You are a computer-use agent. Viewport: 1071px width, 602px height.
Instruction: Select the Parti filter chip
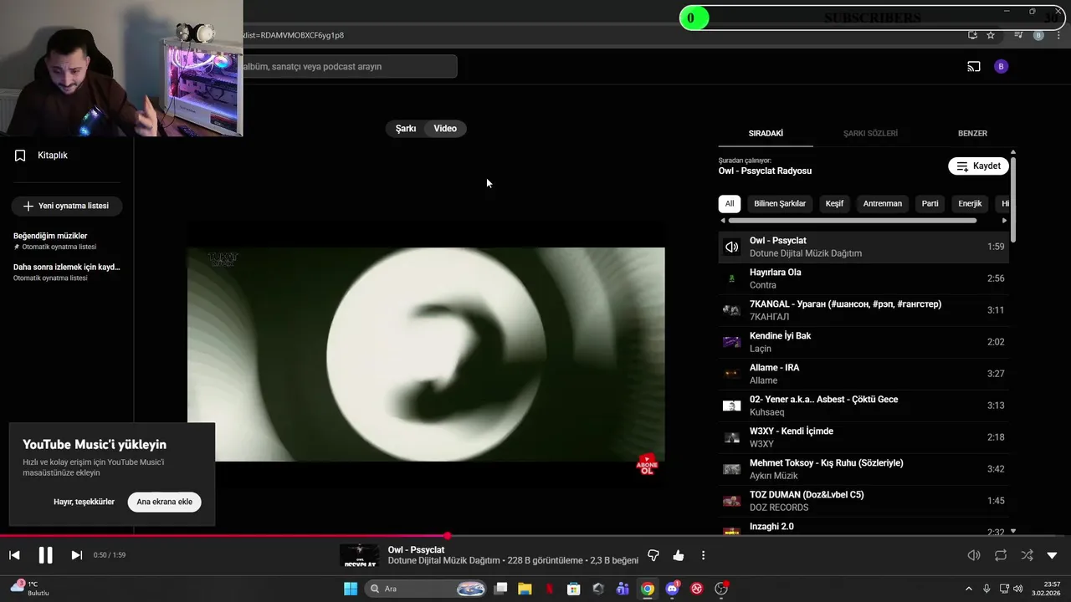(x=930, y=203)
